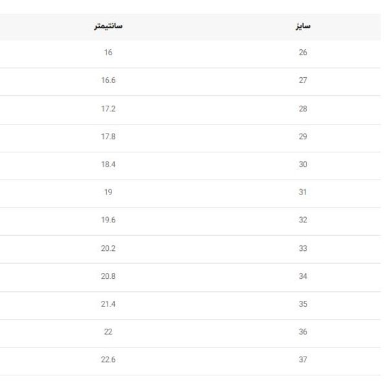
Task: Select the size 30 cell
Action: [303, 165]
